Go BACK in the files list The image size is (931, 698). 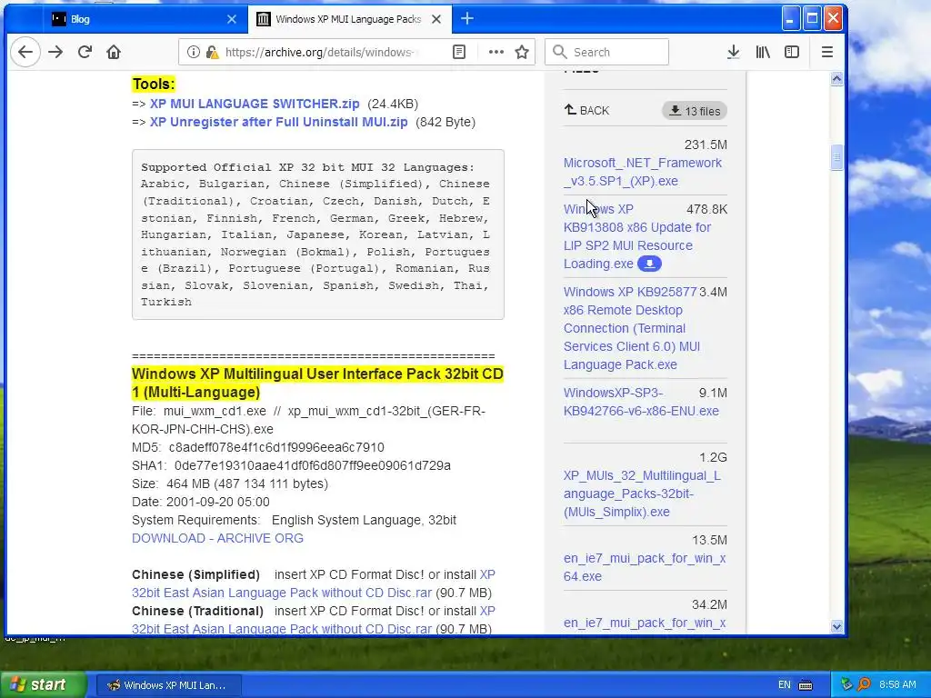[x=586, y=110]
